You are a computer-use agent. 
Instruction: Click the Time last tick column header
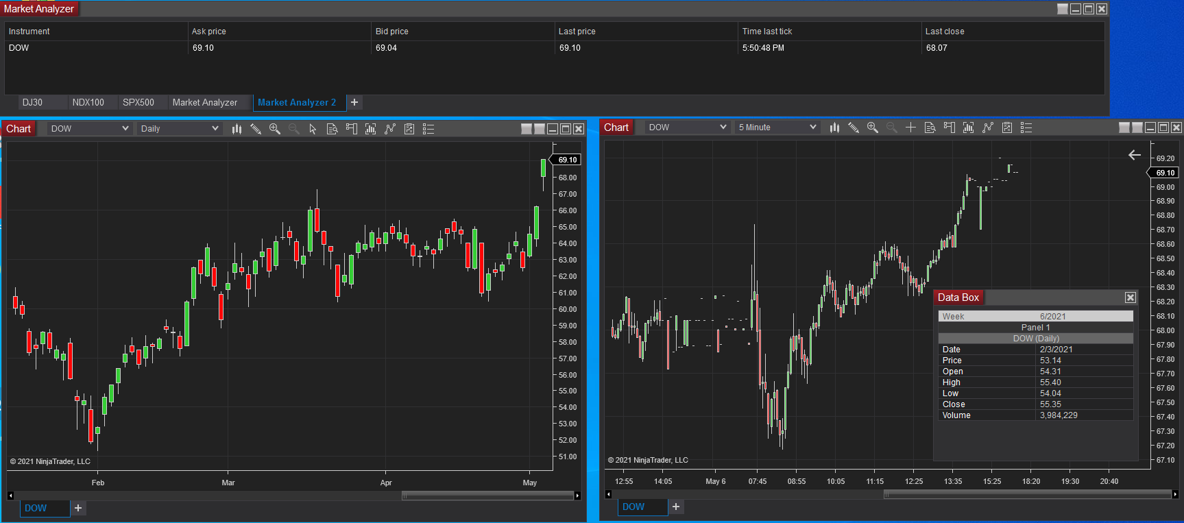coord(830,32)
